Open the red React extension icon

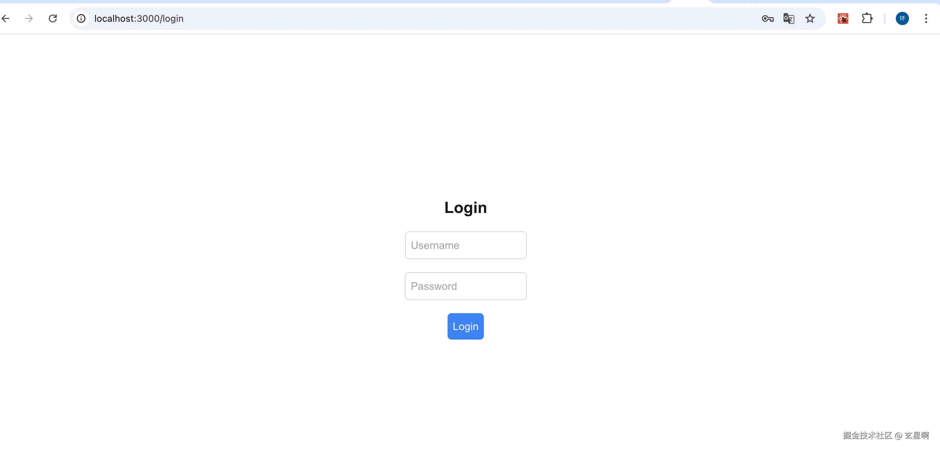coord(843,18)
